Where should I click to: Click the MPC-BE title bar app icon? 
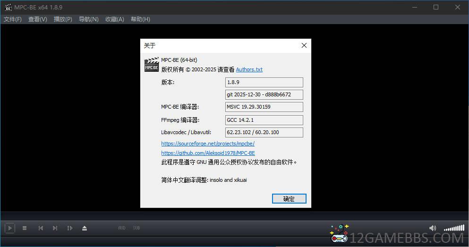[x=8, y=7]
